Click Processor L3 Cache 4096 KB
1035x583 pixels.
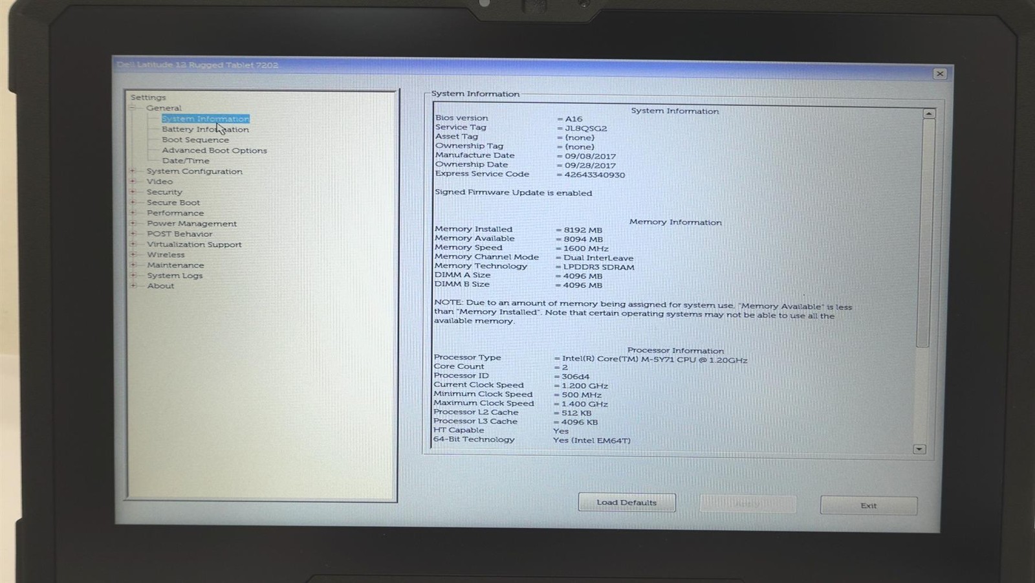pos(580,422)
